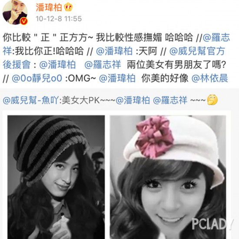Click the PCLADY watermark logo
The width and height of the screenshot is (239, 239).
(x=212, y=224)
